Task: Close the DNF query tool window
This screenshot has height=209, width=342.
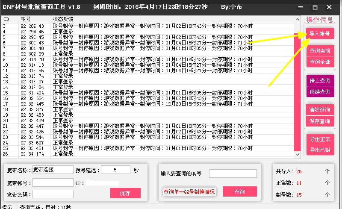Action: tap(329, 7)
